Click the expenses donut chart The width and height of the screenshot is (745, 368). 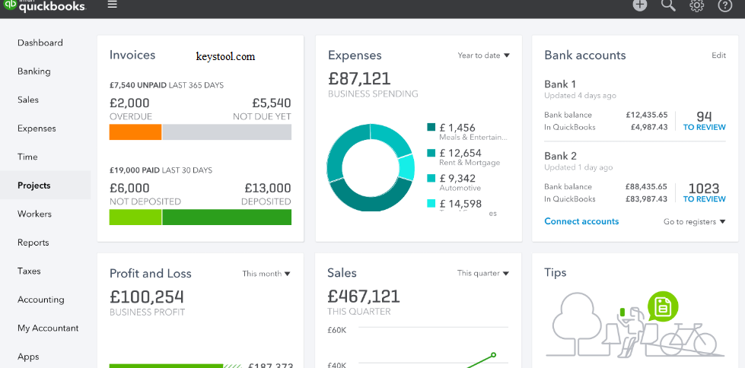[x=371, y=167]
